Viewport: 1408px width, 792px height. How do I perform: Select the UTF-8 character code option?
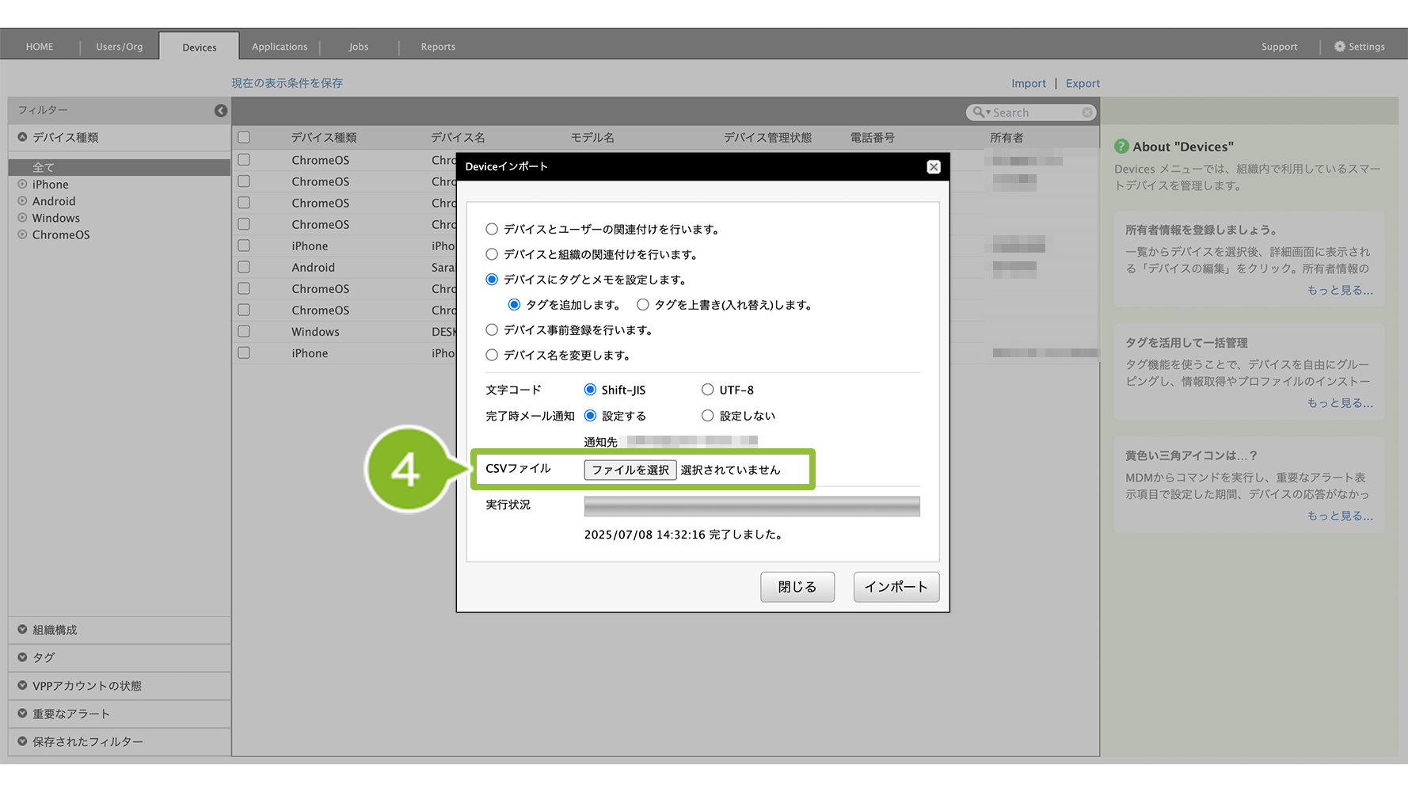708,390
